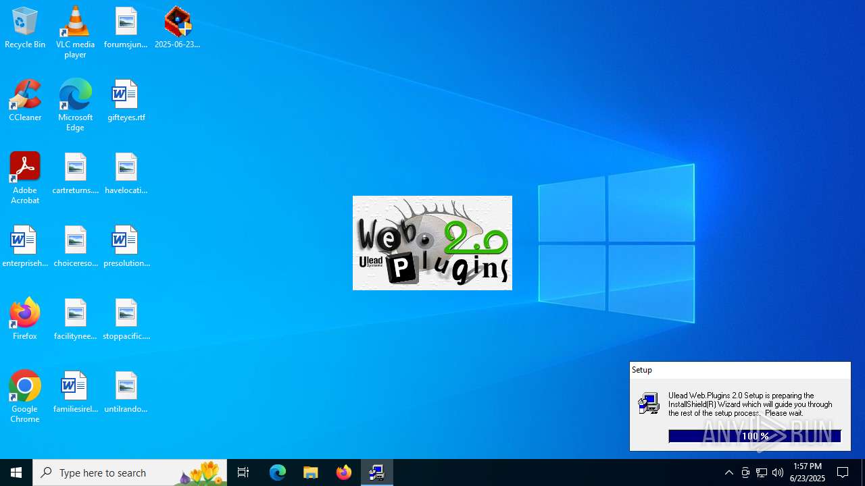Image resolution: width=865 pixels, height=486 pixels.
Task: Open the volume control tray icon
Action: (x=778, y=473)
